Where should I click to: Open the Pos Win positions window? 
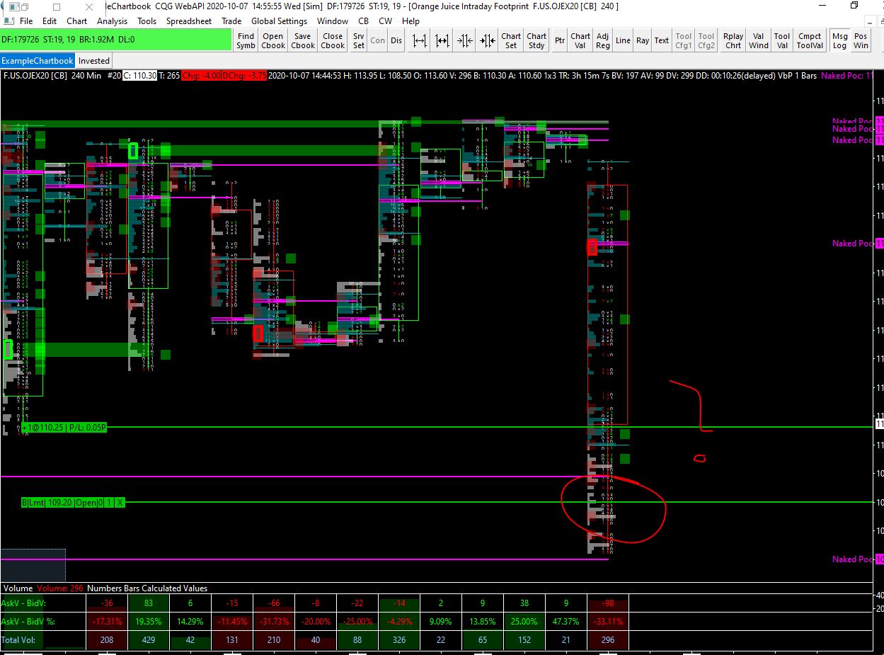(861, 40)
